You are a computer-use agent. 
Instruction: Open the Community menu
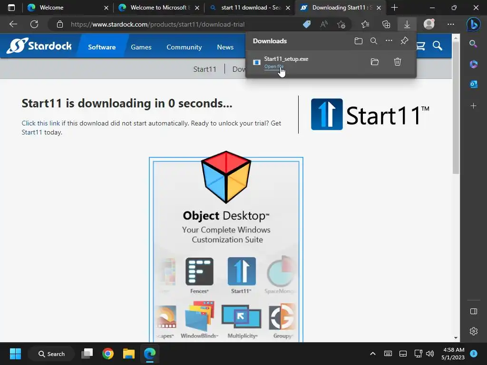[184, 47]
